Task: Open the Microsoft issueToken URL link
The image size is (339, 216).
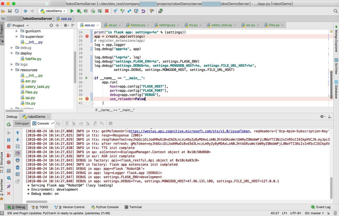Action: (189, 131)
